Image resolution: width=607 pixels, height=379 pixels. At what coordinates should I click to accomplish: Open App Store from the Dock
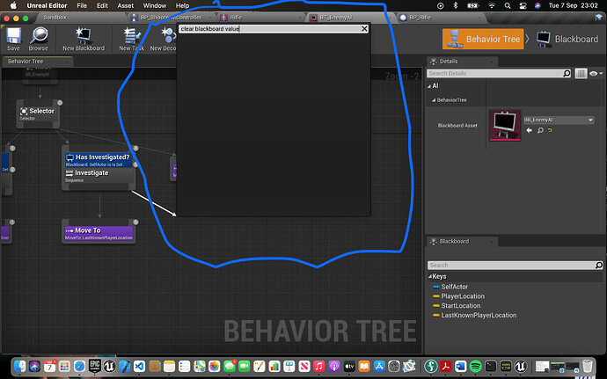379,366
